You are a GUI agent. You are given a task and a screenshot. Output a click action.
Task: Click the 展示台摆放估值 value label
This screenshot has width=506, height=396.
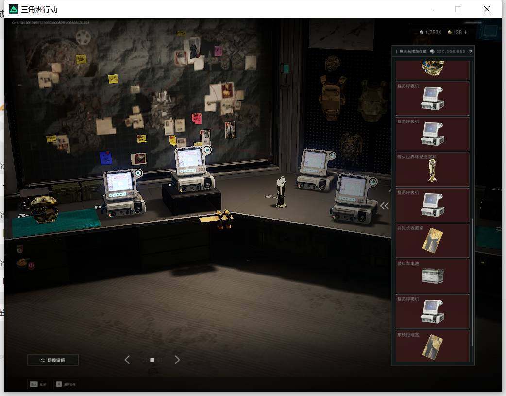pyautogui.click(x=413, y=52)
